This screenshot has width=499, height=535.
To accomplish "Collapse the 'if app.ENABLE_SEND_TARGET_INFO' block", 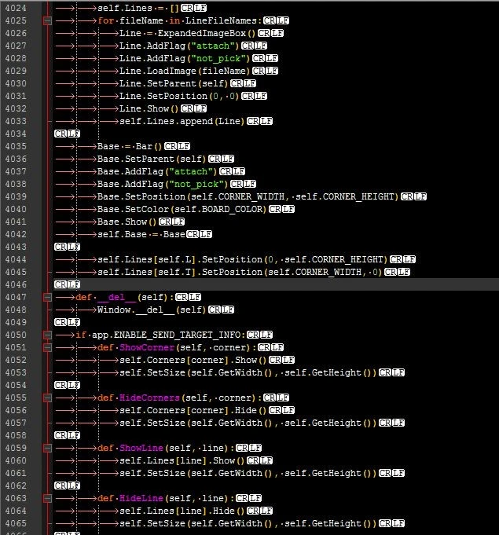I will click(x=47, y=335).
